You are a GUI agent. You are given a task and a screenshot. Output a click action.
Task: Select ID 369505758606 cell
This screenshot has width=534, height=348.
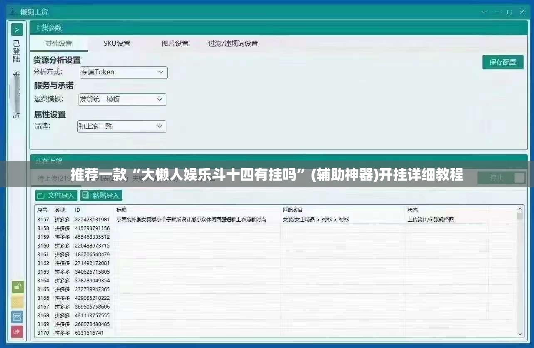(92, 306)
